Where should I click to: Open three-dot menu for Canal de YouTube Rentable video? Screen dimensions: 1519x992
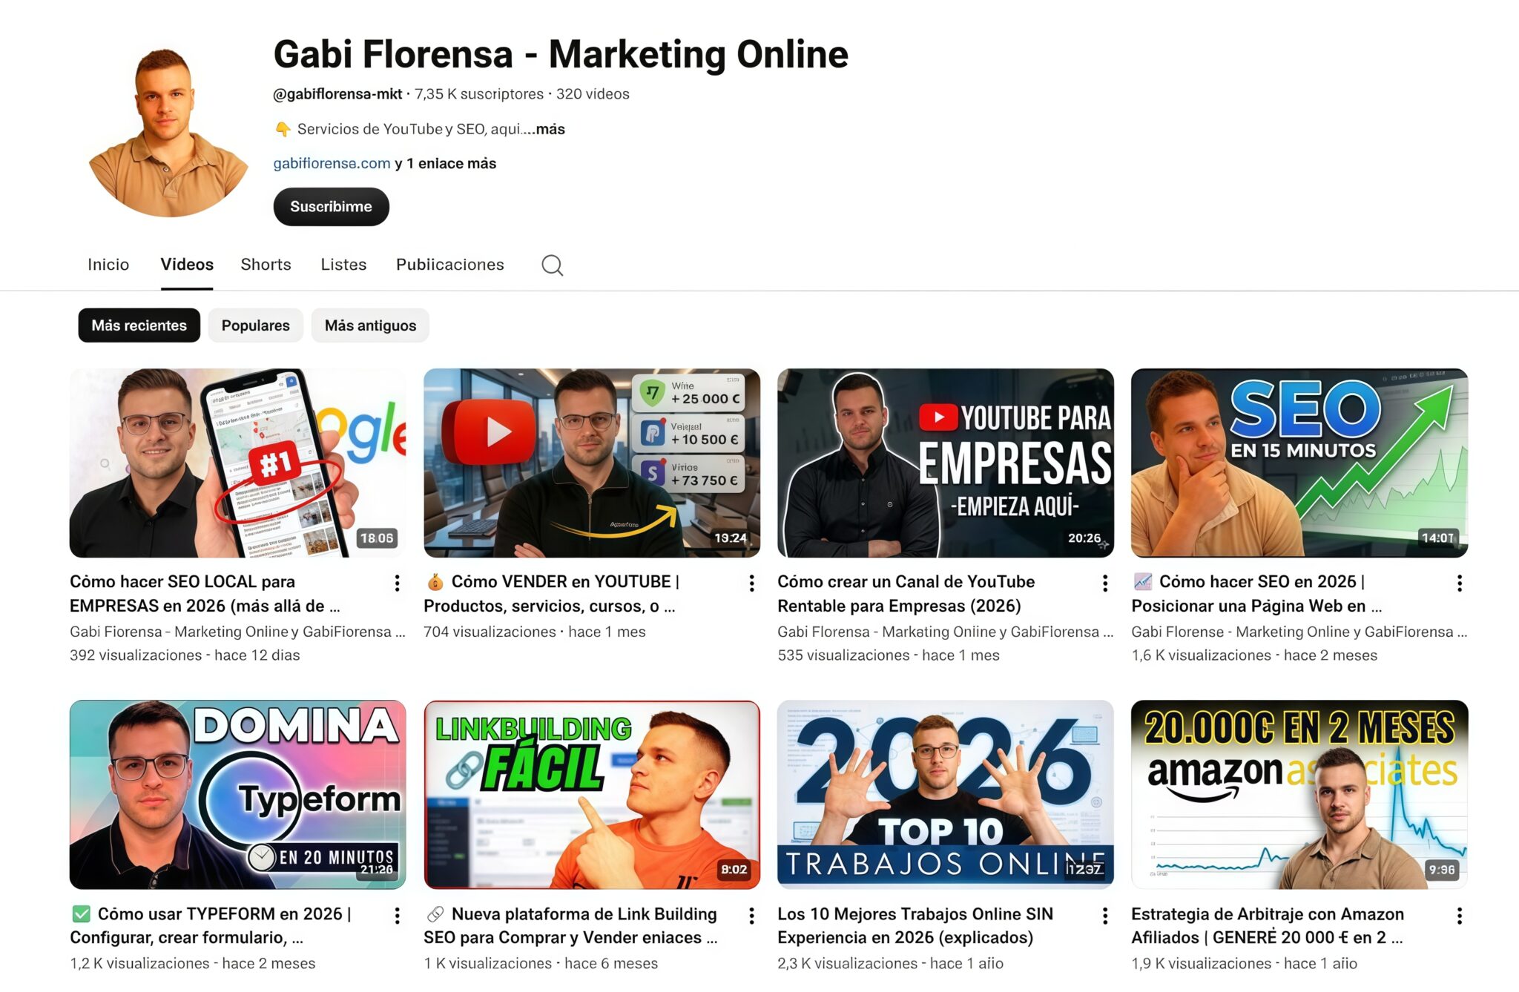(x=1105, y=583)
